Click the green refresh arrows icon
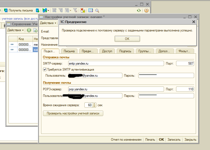 pos(139,10)
